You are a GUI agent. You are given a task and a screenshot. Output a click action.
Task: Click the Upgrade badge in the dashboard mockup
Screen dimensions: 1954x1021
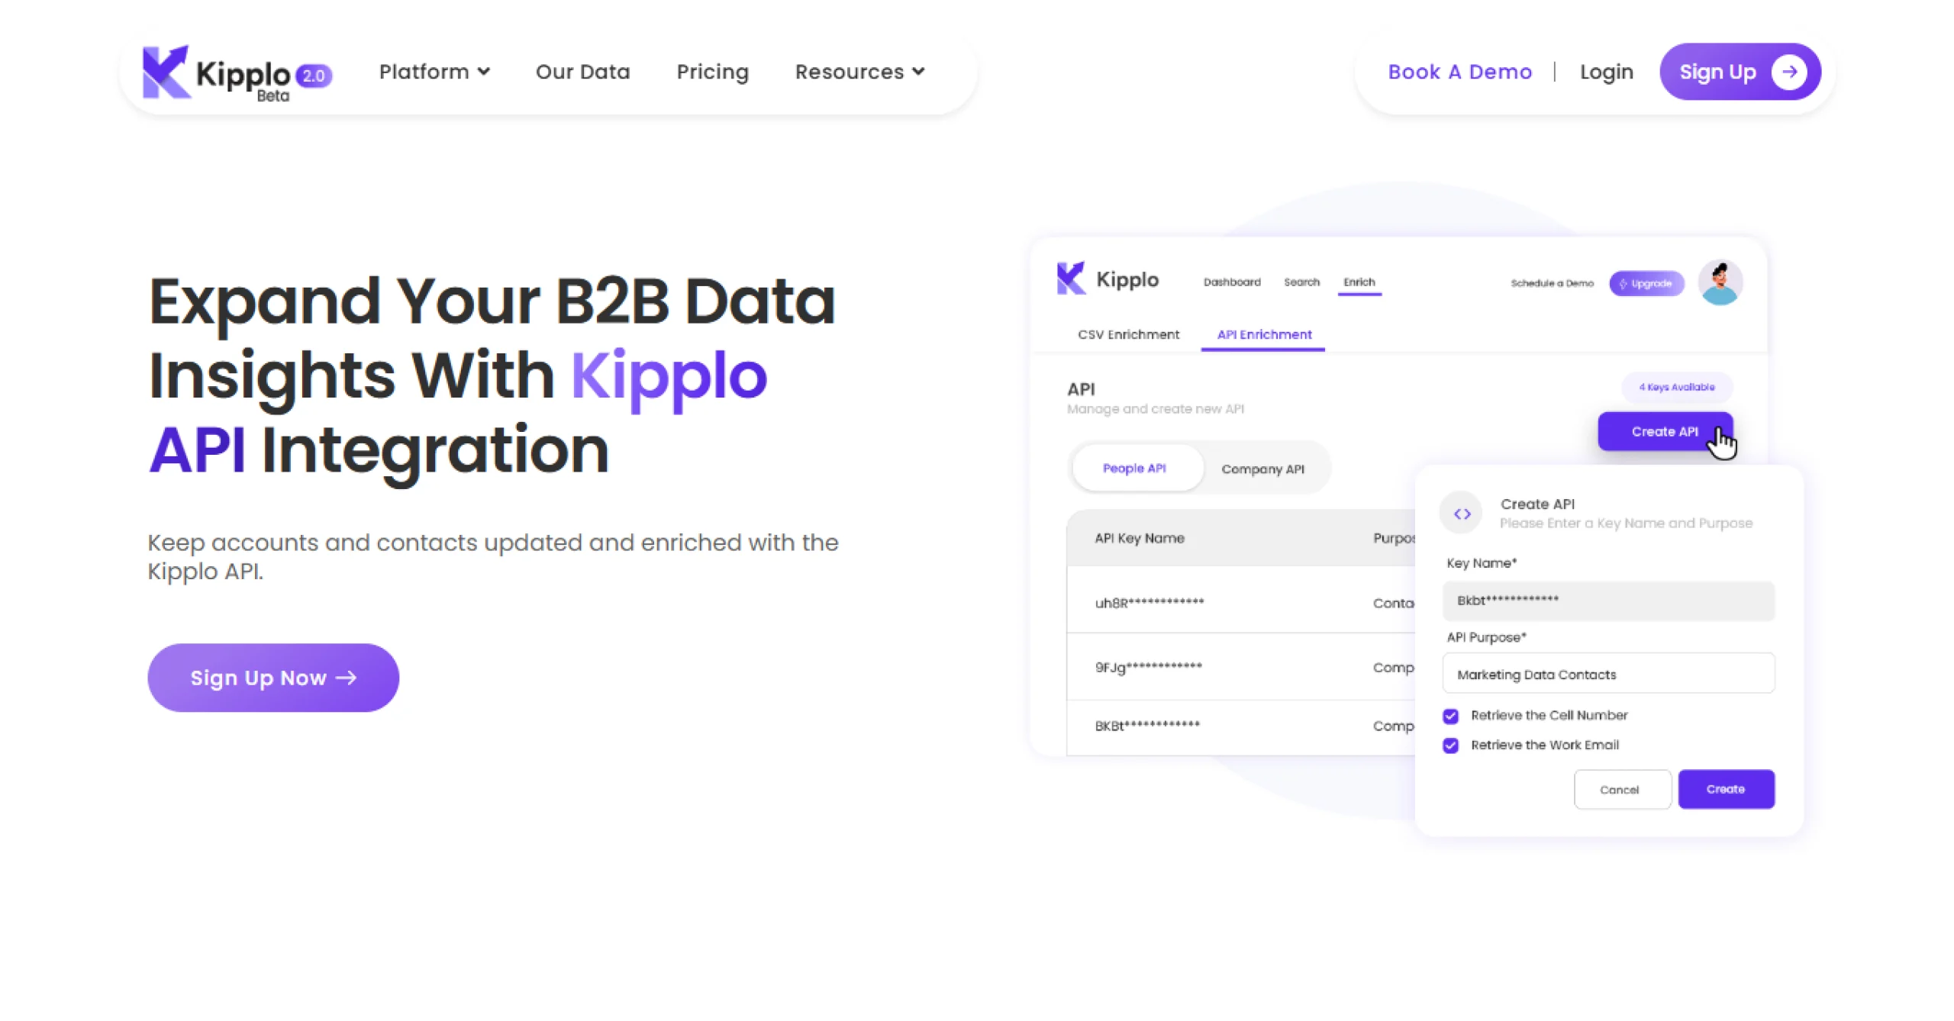pyautogui.click(x=1646, y=283)
